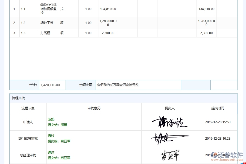Select the 金额大写 amount-in-words field

click(137, 85)
